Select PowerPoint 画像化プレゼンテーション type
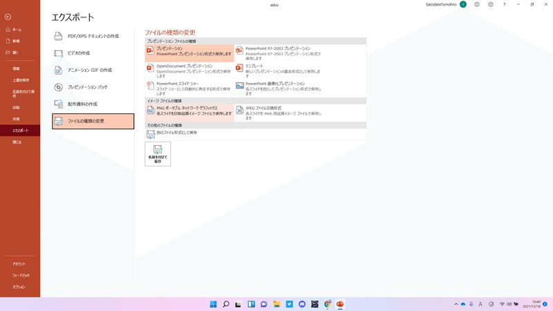This screenshot has width=553, height=311. 279,88
